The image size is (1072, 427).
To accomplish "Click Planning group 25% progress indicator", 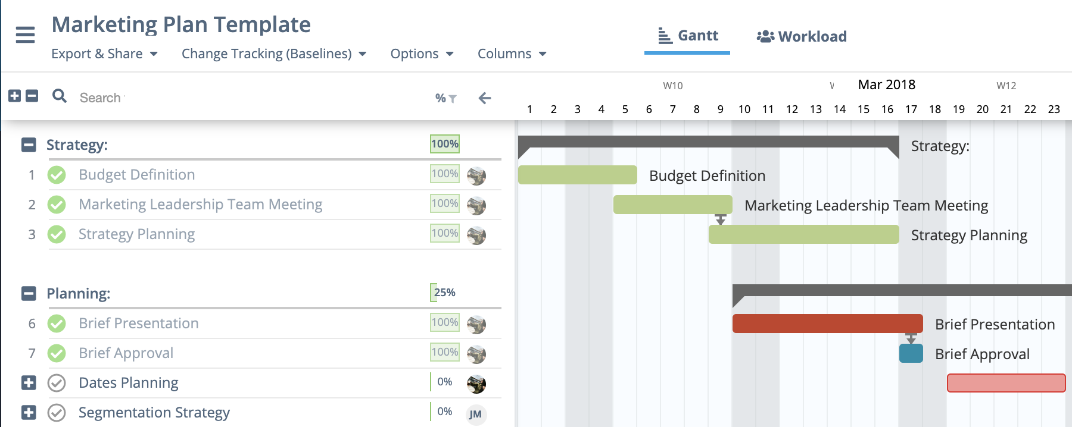I will (x=444, y=293).
